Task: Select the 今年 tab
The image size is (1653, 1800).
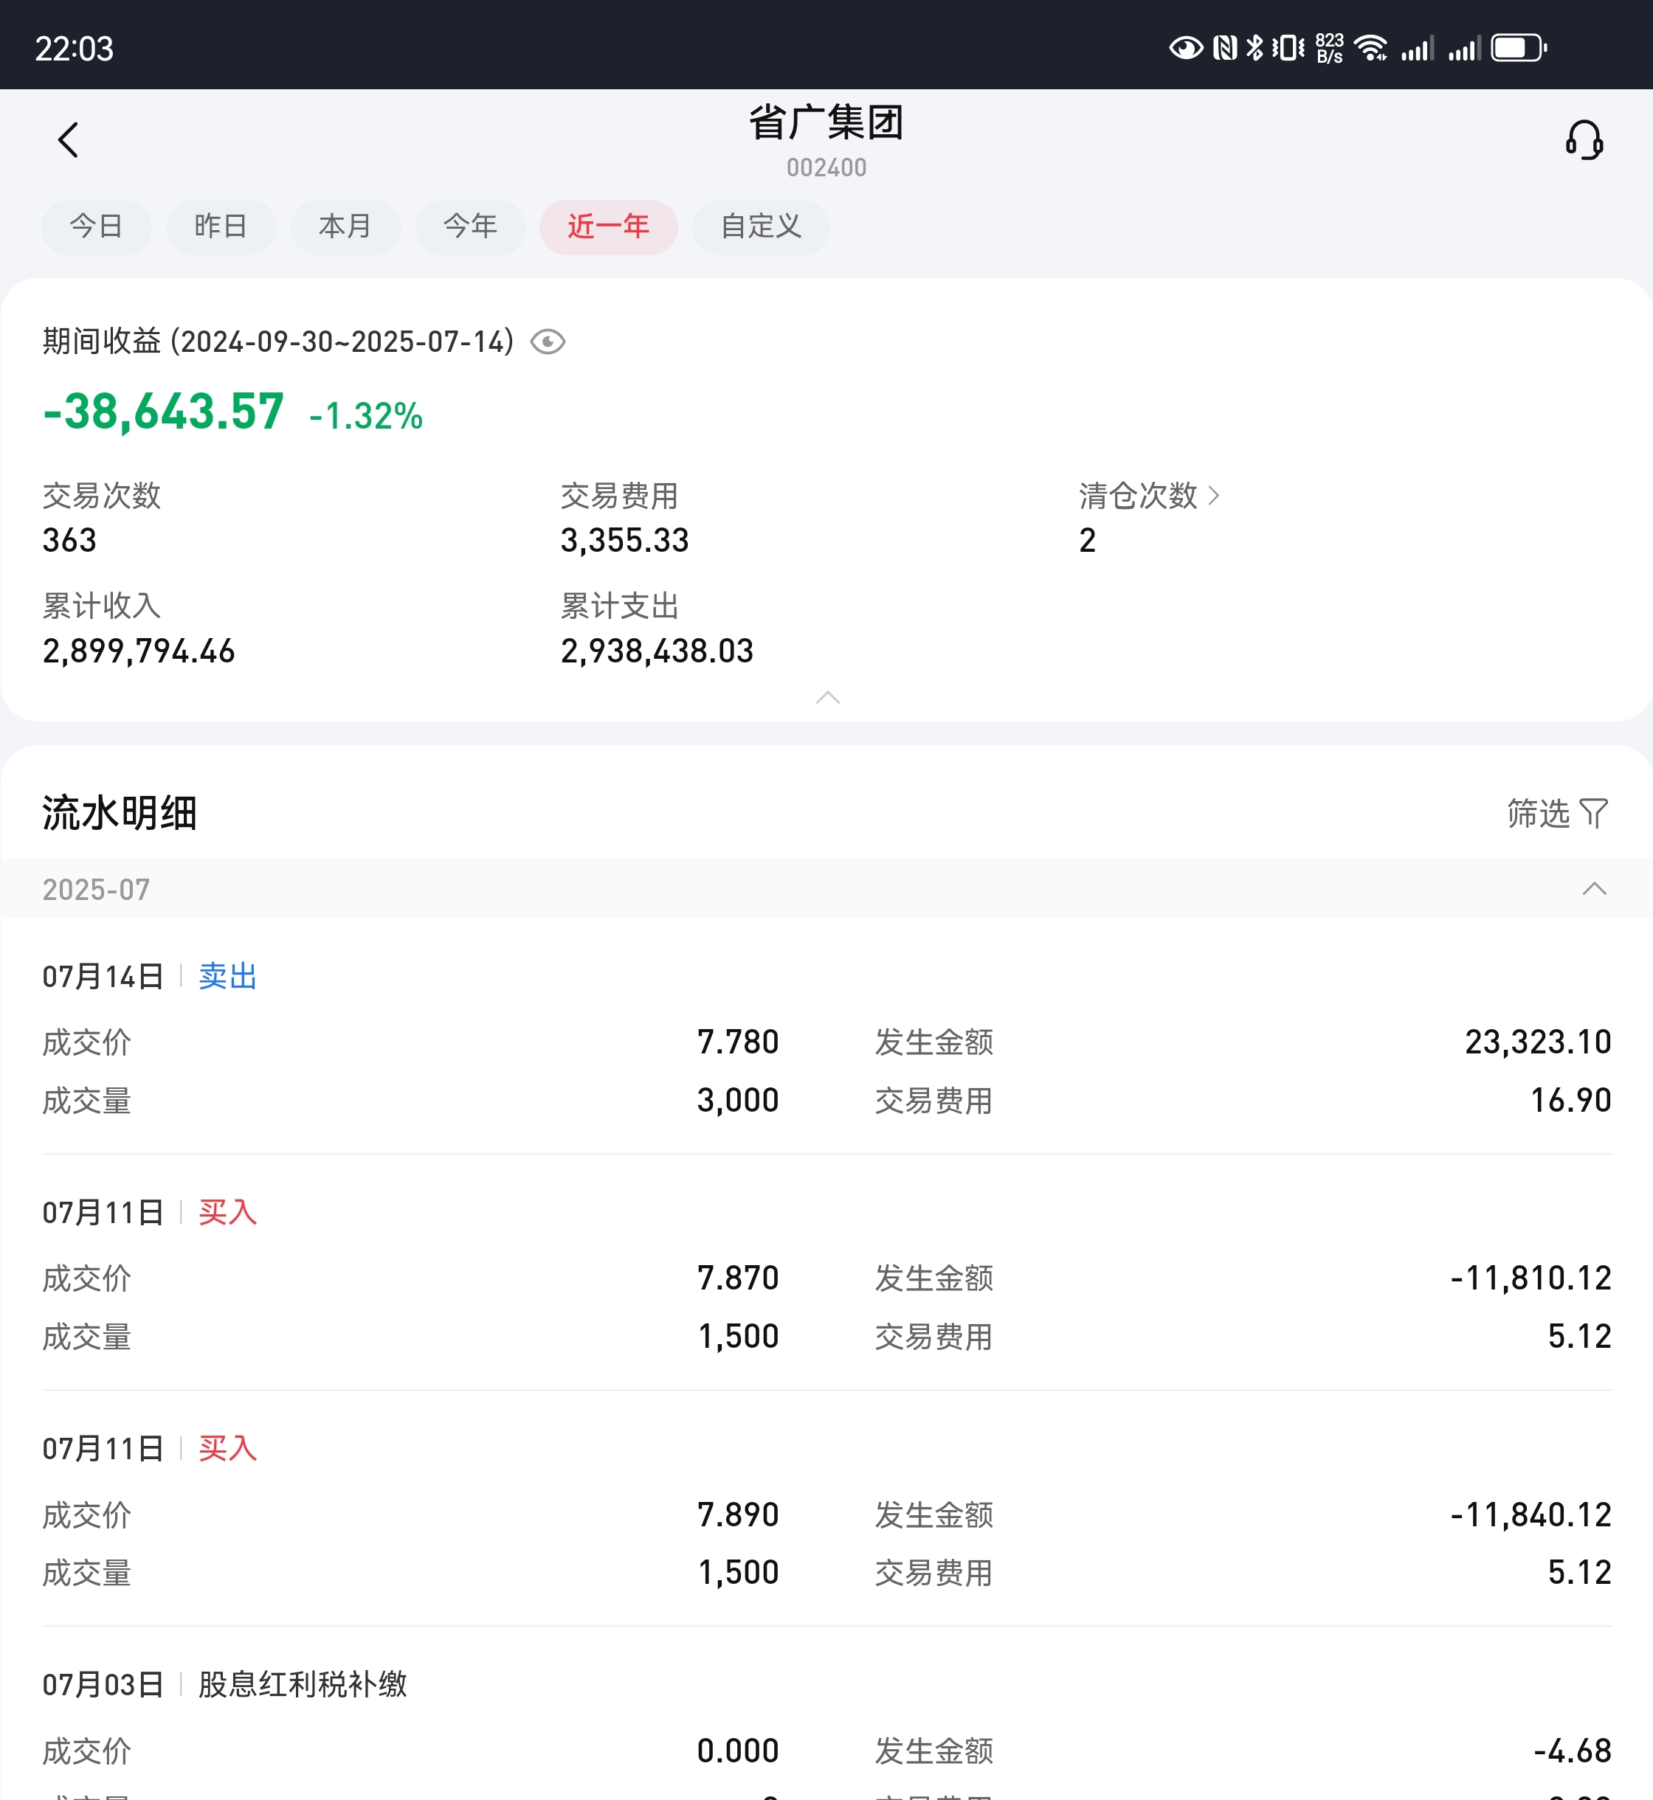Action: (471, 226)
